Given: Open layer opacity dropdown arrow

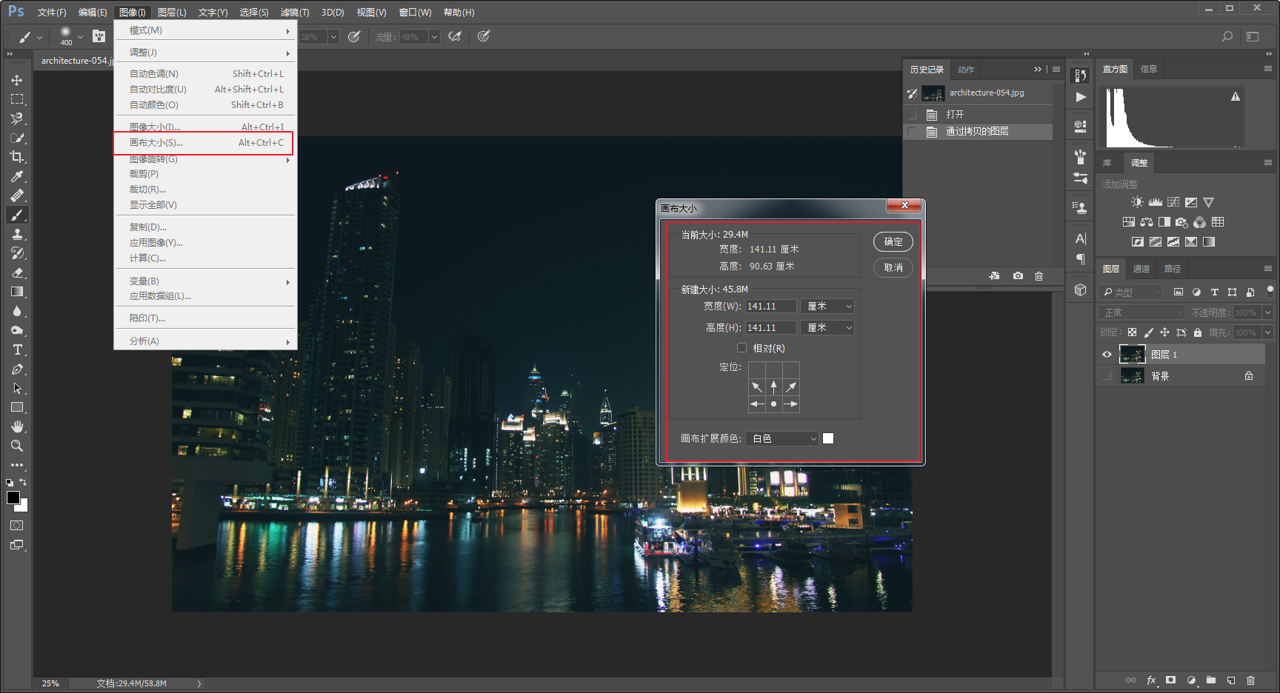Looking at the screenshot, I should click(1267, 312).
